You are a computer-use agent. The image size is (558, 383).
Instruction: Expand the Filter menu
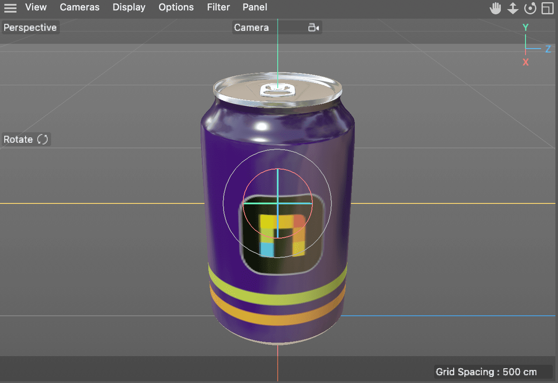pos(218,7)
